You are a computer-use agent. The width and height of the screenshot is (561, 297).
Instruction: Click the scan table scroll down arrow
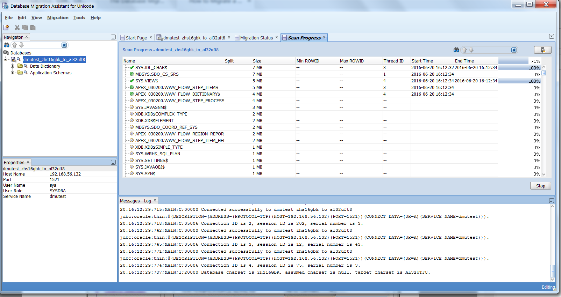[544, 174]
